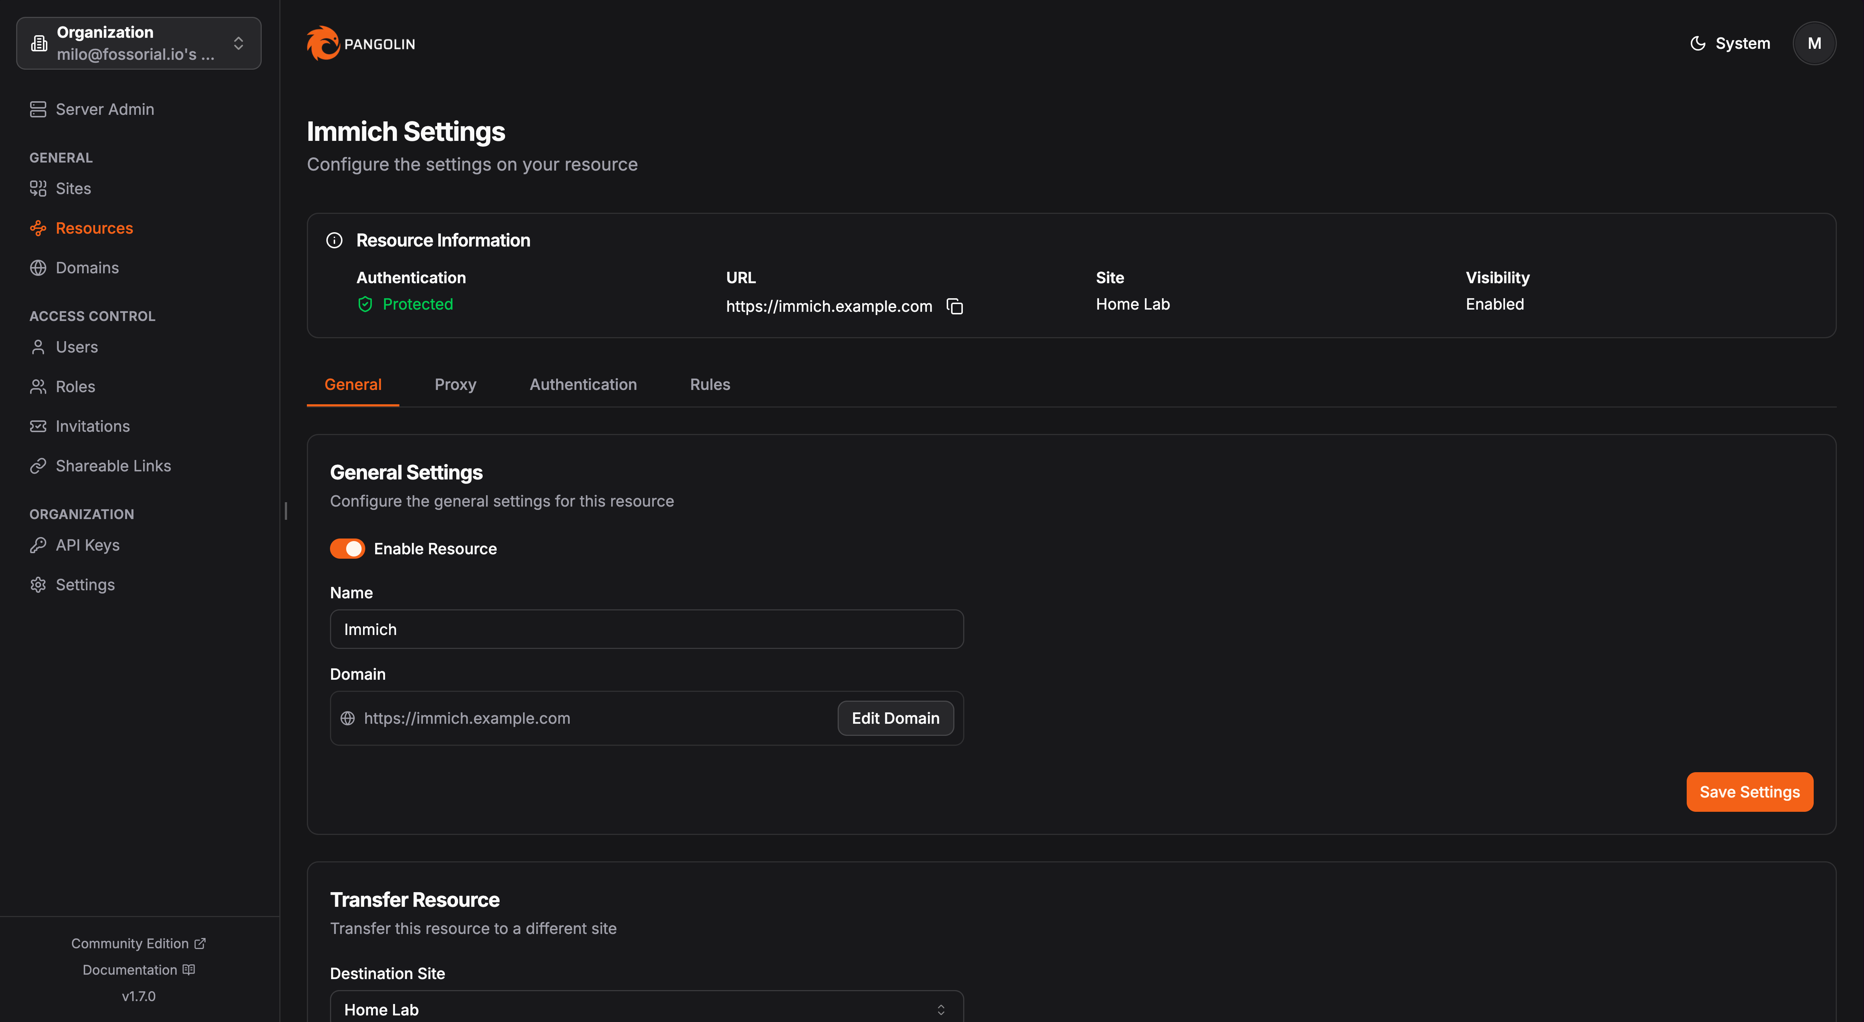Click the Edit Domain button

pos(895,718)
